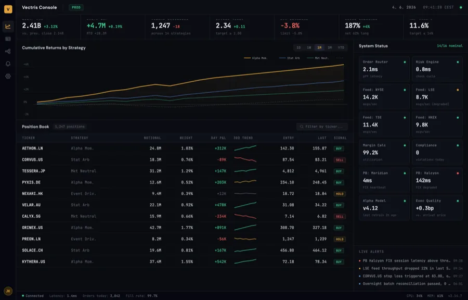
Task: Select the SOLACE.CH ticker
Action: [x=32, y=251]
